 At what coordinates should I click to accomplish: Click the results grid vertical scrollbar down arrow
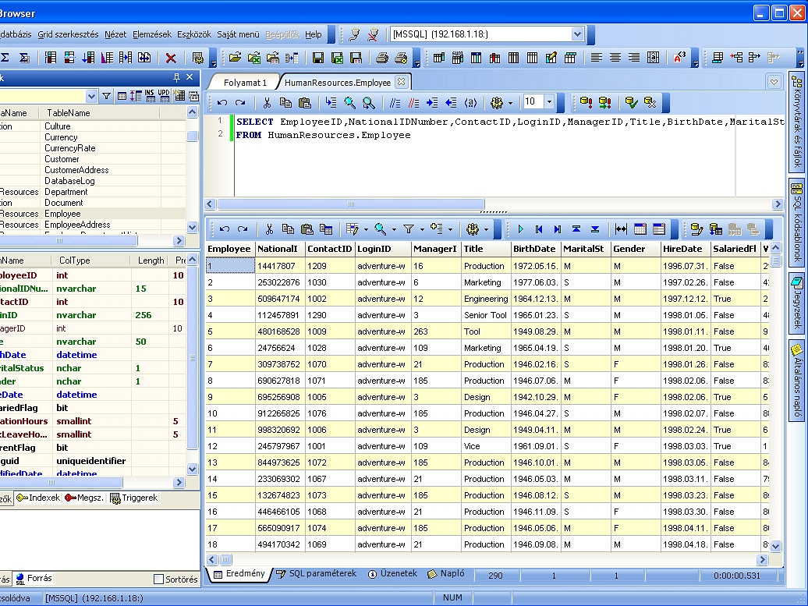coord(776,547)
